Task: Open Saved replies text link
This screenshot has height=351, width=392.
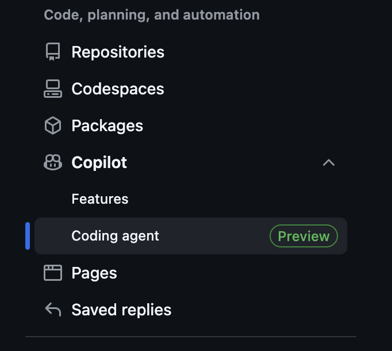Action: [x=121, y=310]
